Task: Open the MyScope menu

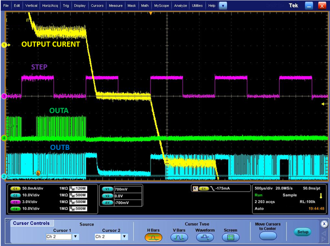Action: click(x=161, y=6)
